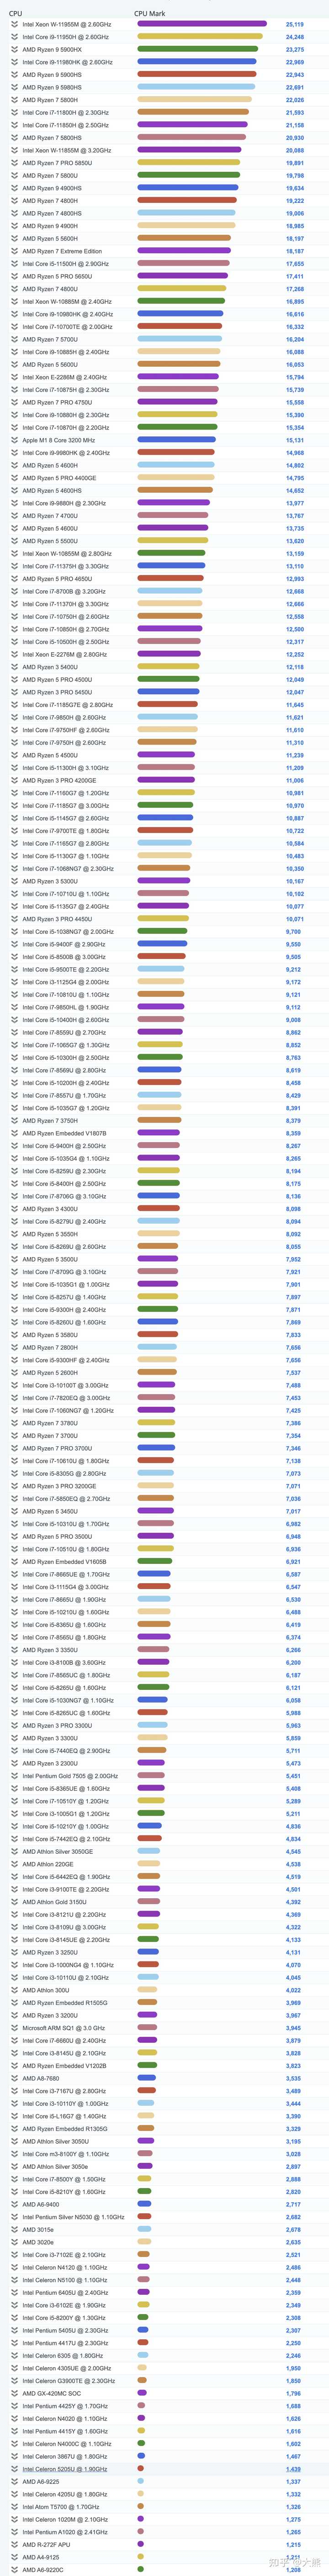Open AMD Ryzen 7 PRO 3700U link
Screen dimensions: 329x2576
point(57,1448)
